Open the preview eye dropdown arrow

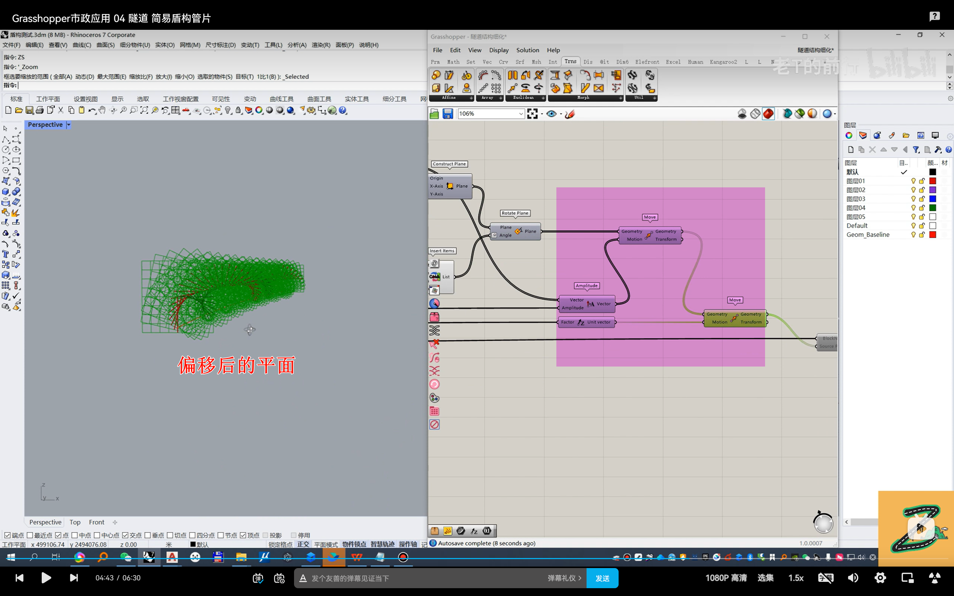click(x=560, y=114)
